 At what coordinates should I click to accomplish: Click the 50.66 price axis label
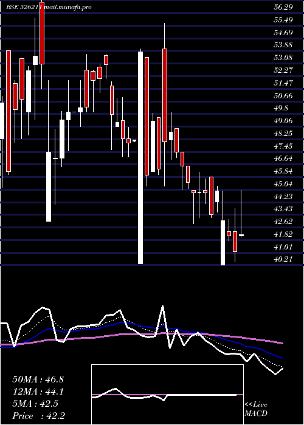pyautogui.click(x=283, y=95)
